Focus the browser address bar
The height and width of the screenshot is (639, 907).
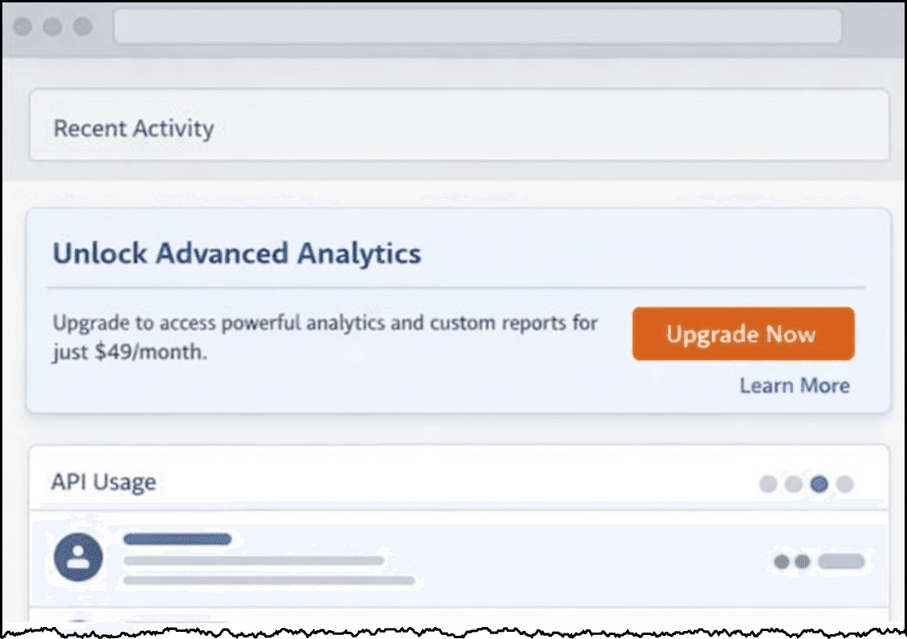(477, 26)
